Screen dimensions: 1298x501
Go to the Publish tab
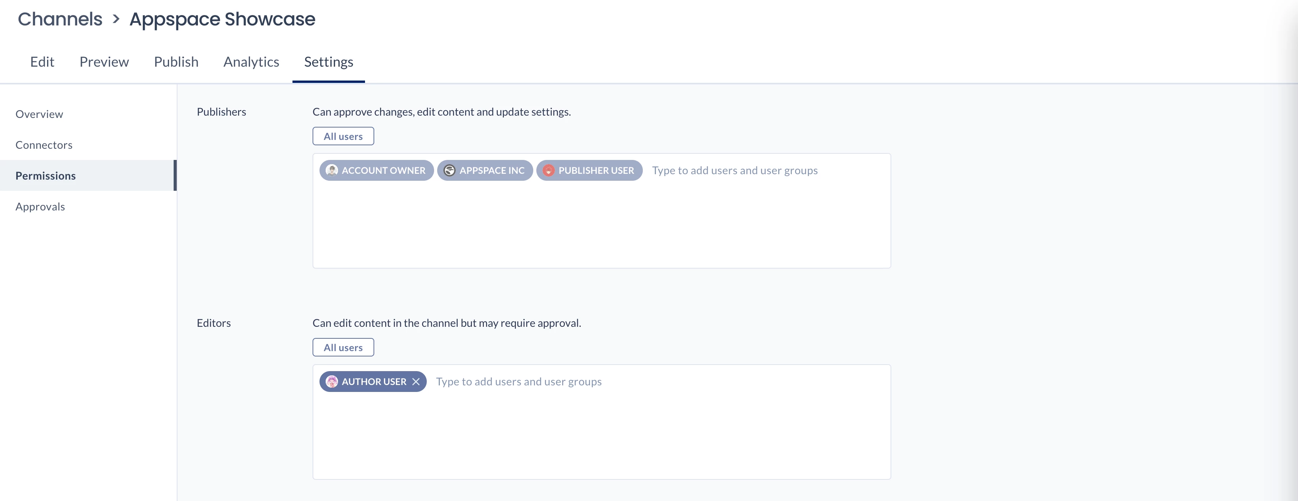(x=176, y=62)
